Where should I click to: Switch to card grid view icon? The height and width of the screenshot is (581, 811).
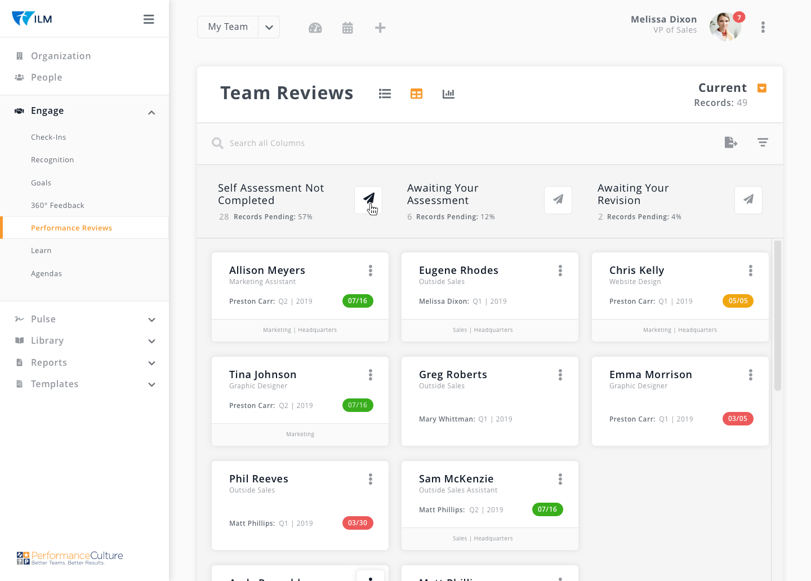pos(416,94)
